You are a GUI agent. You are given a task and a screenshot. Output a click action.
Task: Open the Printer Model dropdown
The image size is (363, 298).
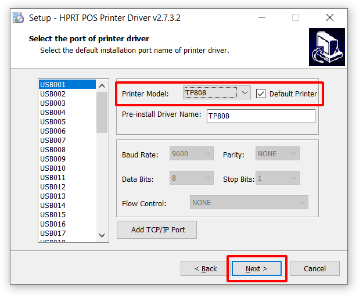pyautogui.click(x=217, y=93)
